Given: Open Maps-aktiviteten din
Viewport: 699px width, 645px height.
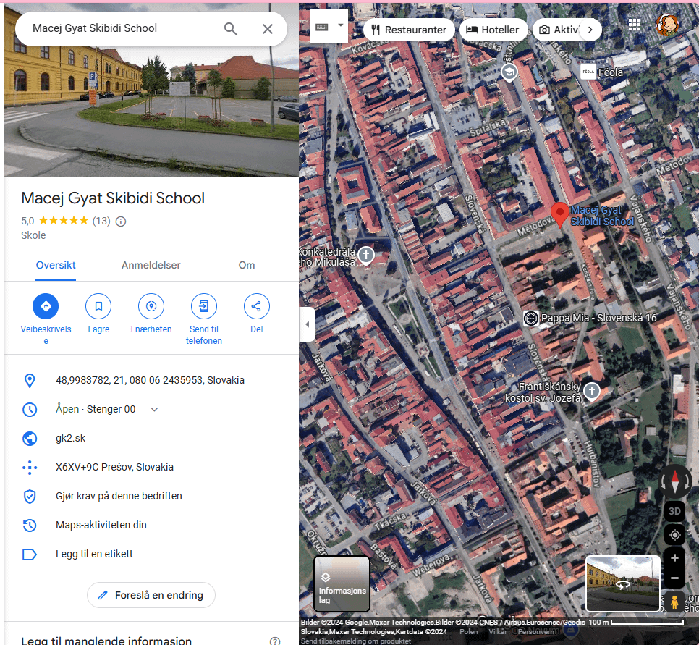Looking at the screenshot, I should point(101,525).
